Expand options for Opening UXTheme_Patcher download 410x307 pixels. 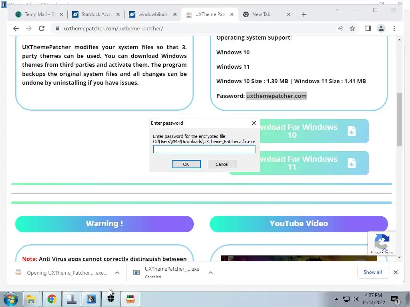117,273
